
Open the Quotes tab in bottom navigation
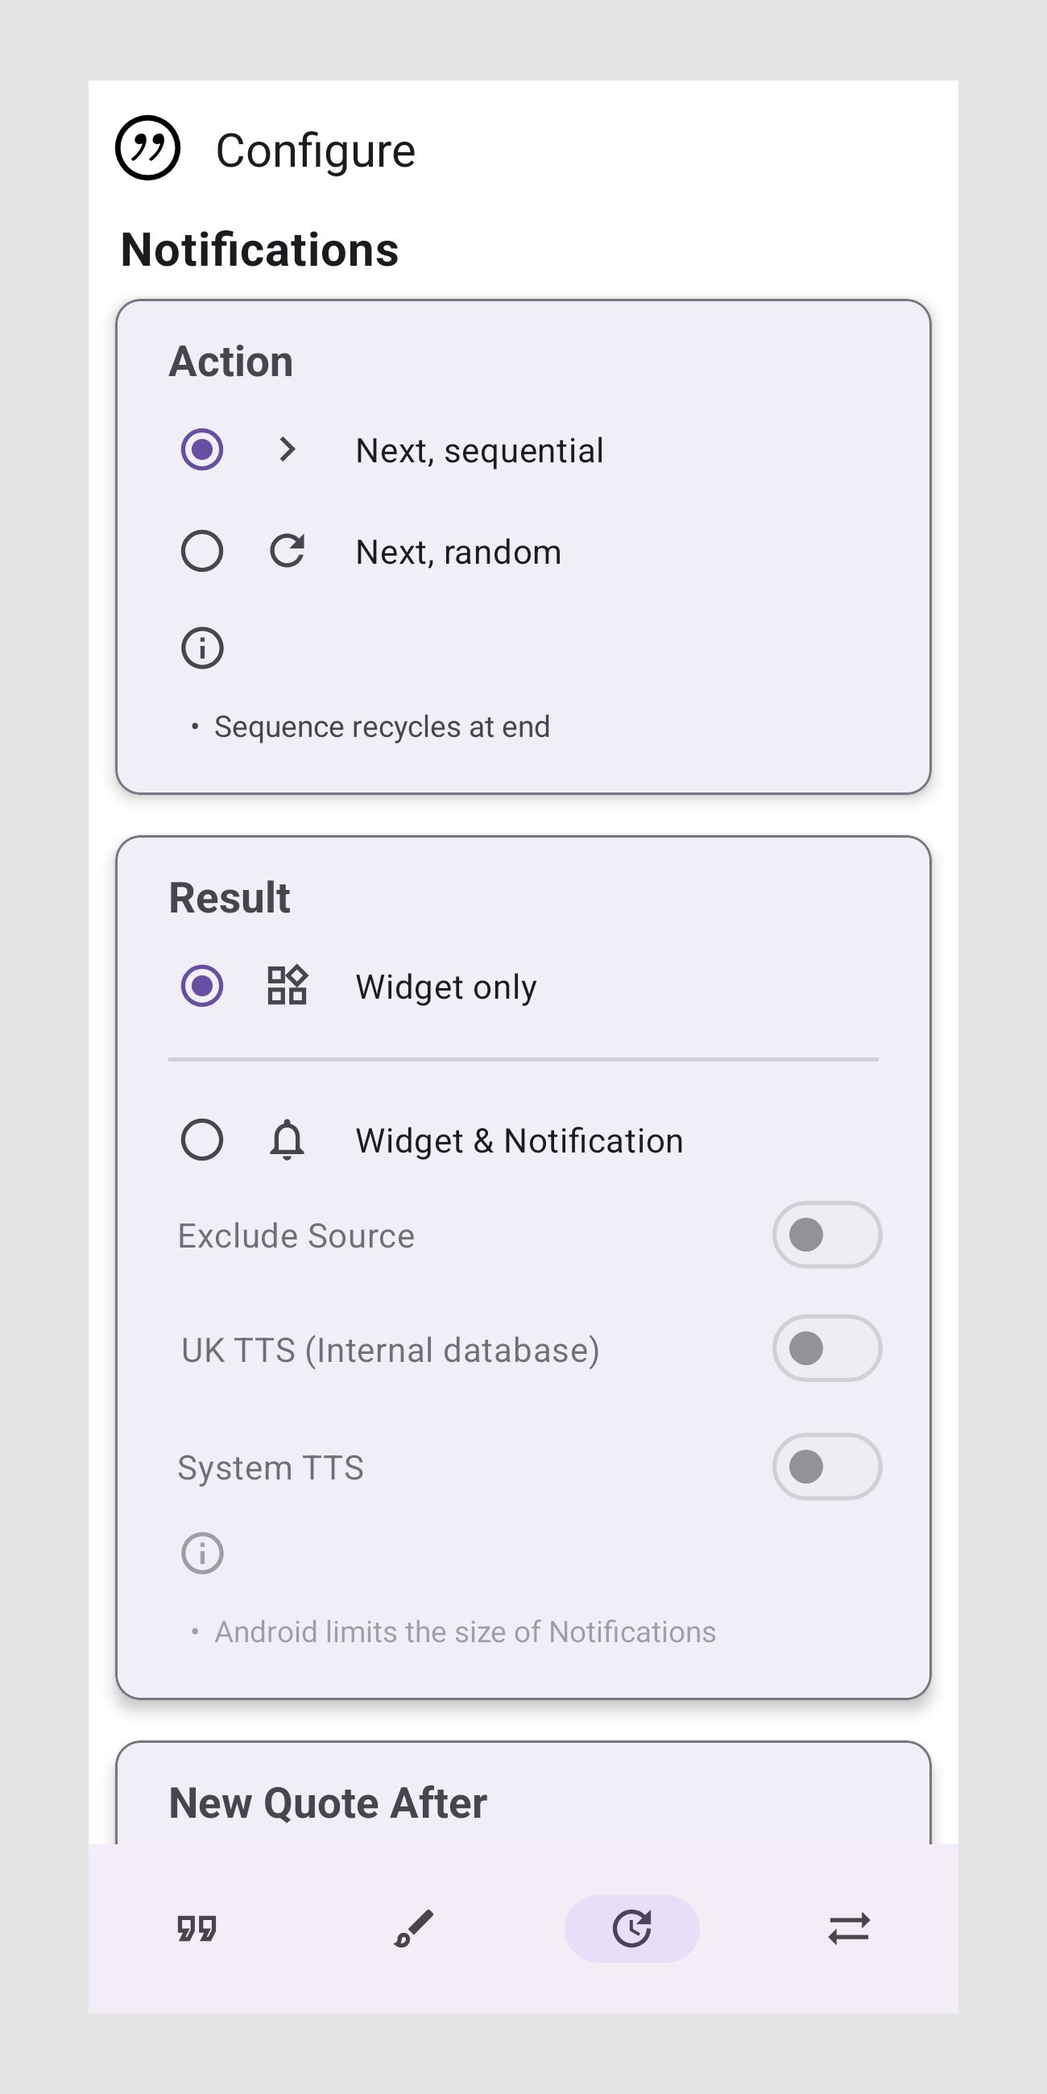pos(197,1928)
